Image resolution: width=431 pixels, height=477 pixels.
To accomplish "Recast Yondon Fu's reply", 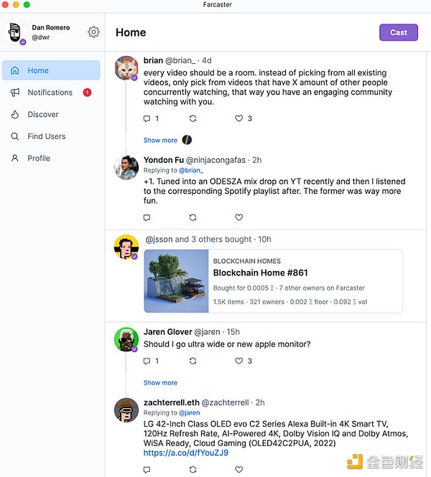I will point(193,217).
